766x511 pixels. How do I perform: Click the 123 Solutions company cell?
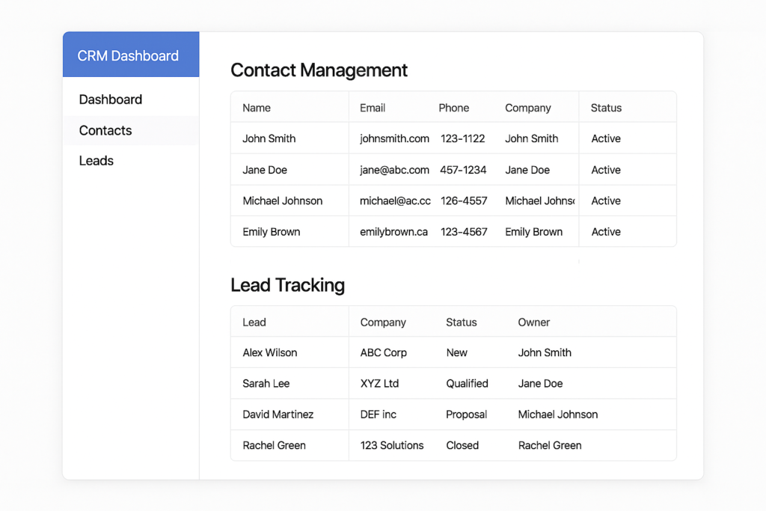click(x=392, y=446)
